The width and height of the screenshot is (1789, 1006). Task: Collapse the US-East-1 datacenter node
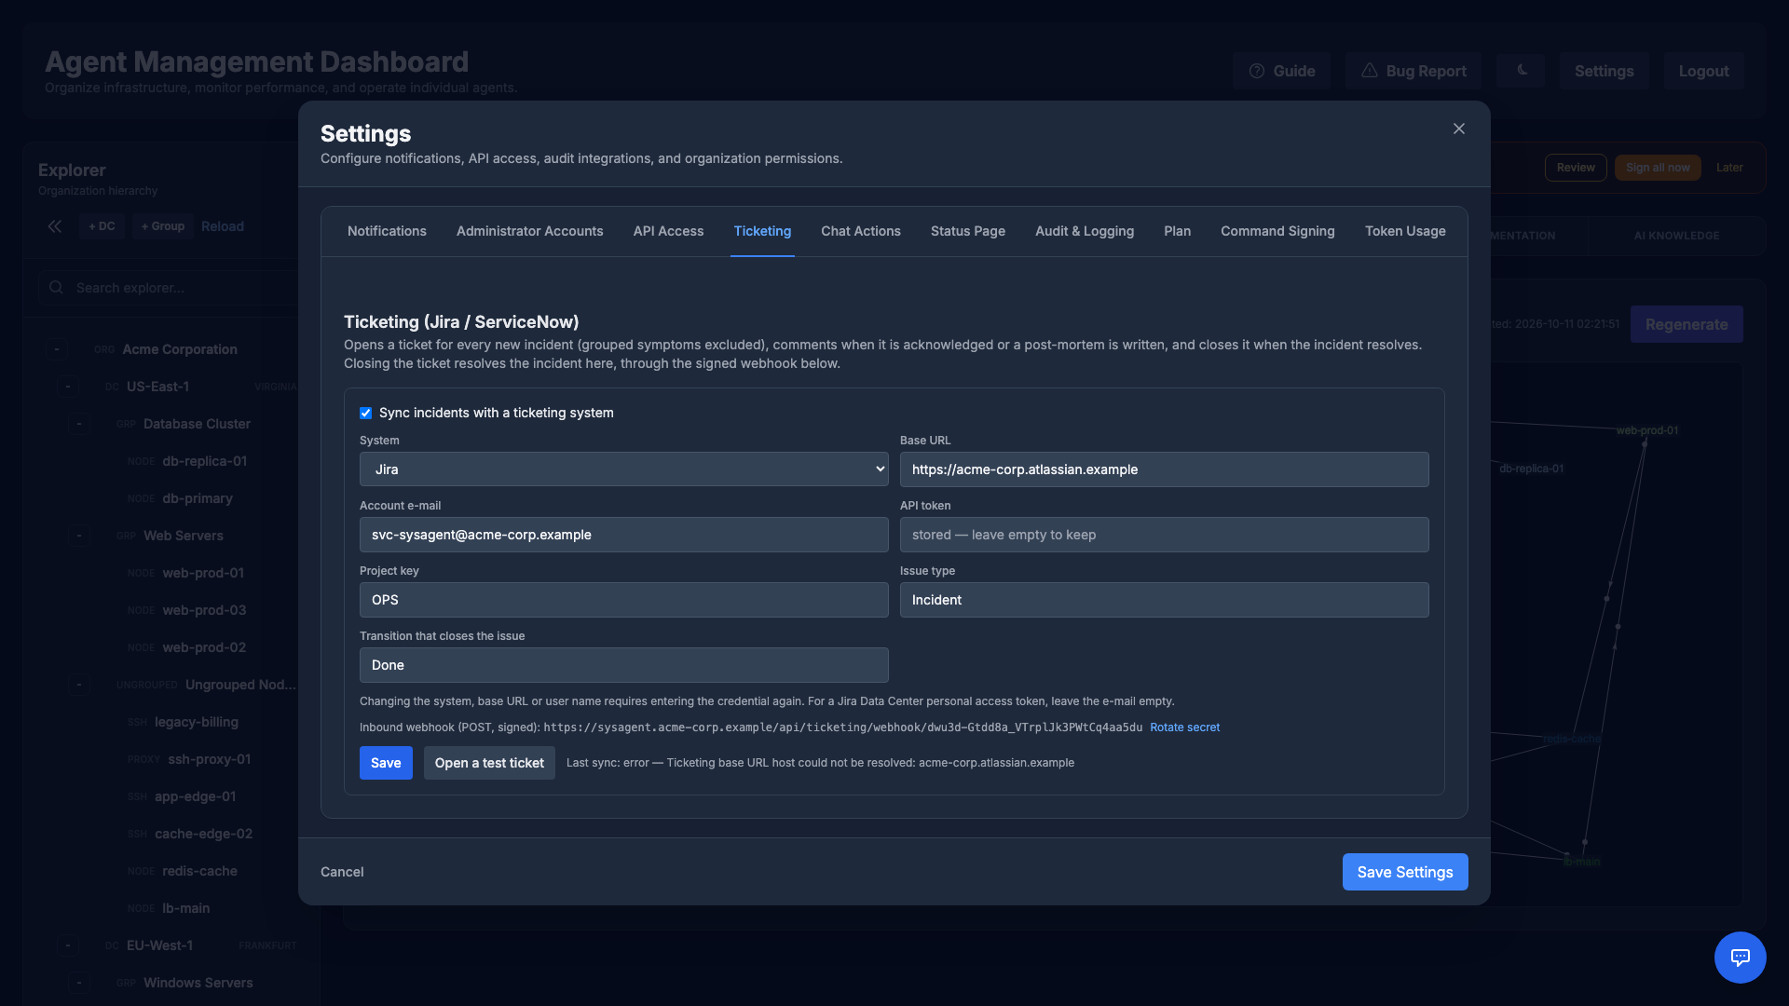point(68,387)
